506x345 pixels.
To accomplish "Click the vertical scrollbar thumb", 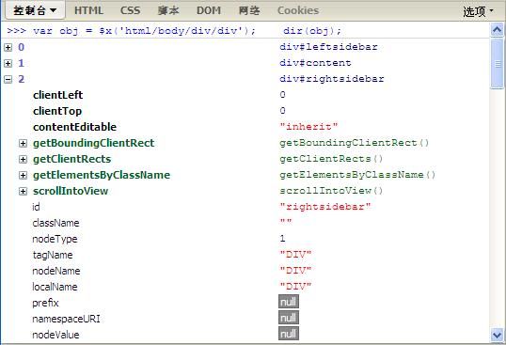I will point(497,63).
